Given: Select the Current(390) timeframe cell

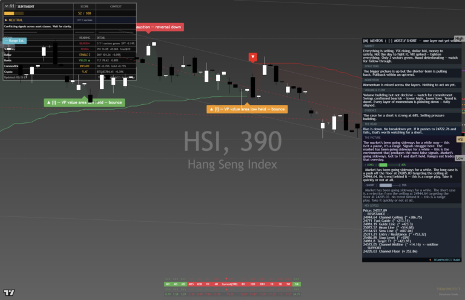Looking at the screenshot, I should point(229,284).
